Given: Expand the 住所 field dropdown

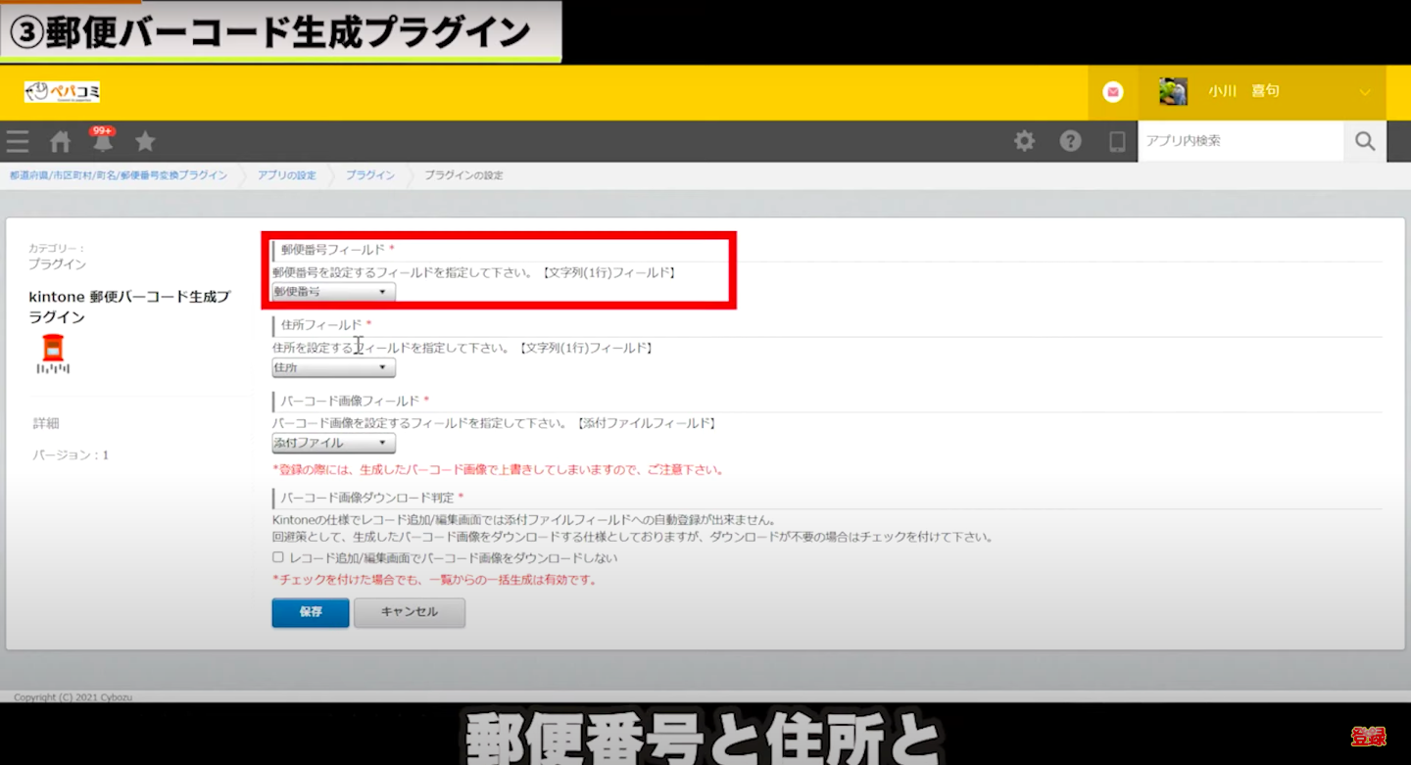Looking at the screenshot, I should coord(333,368).
